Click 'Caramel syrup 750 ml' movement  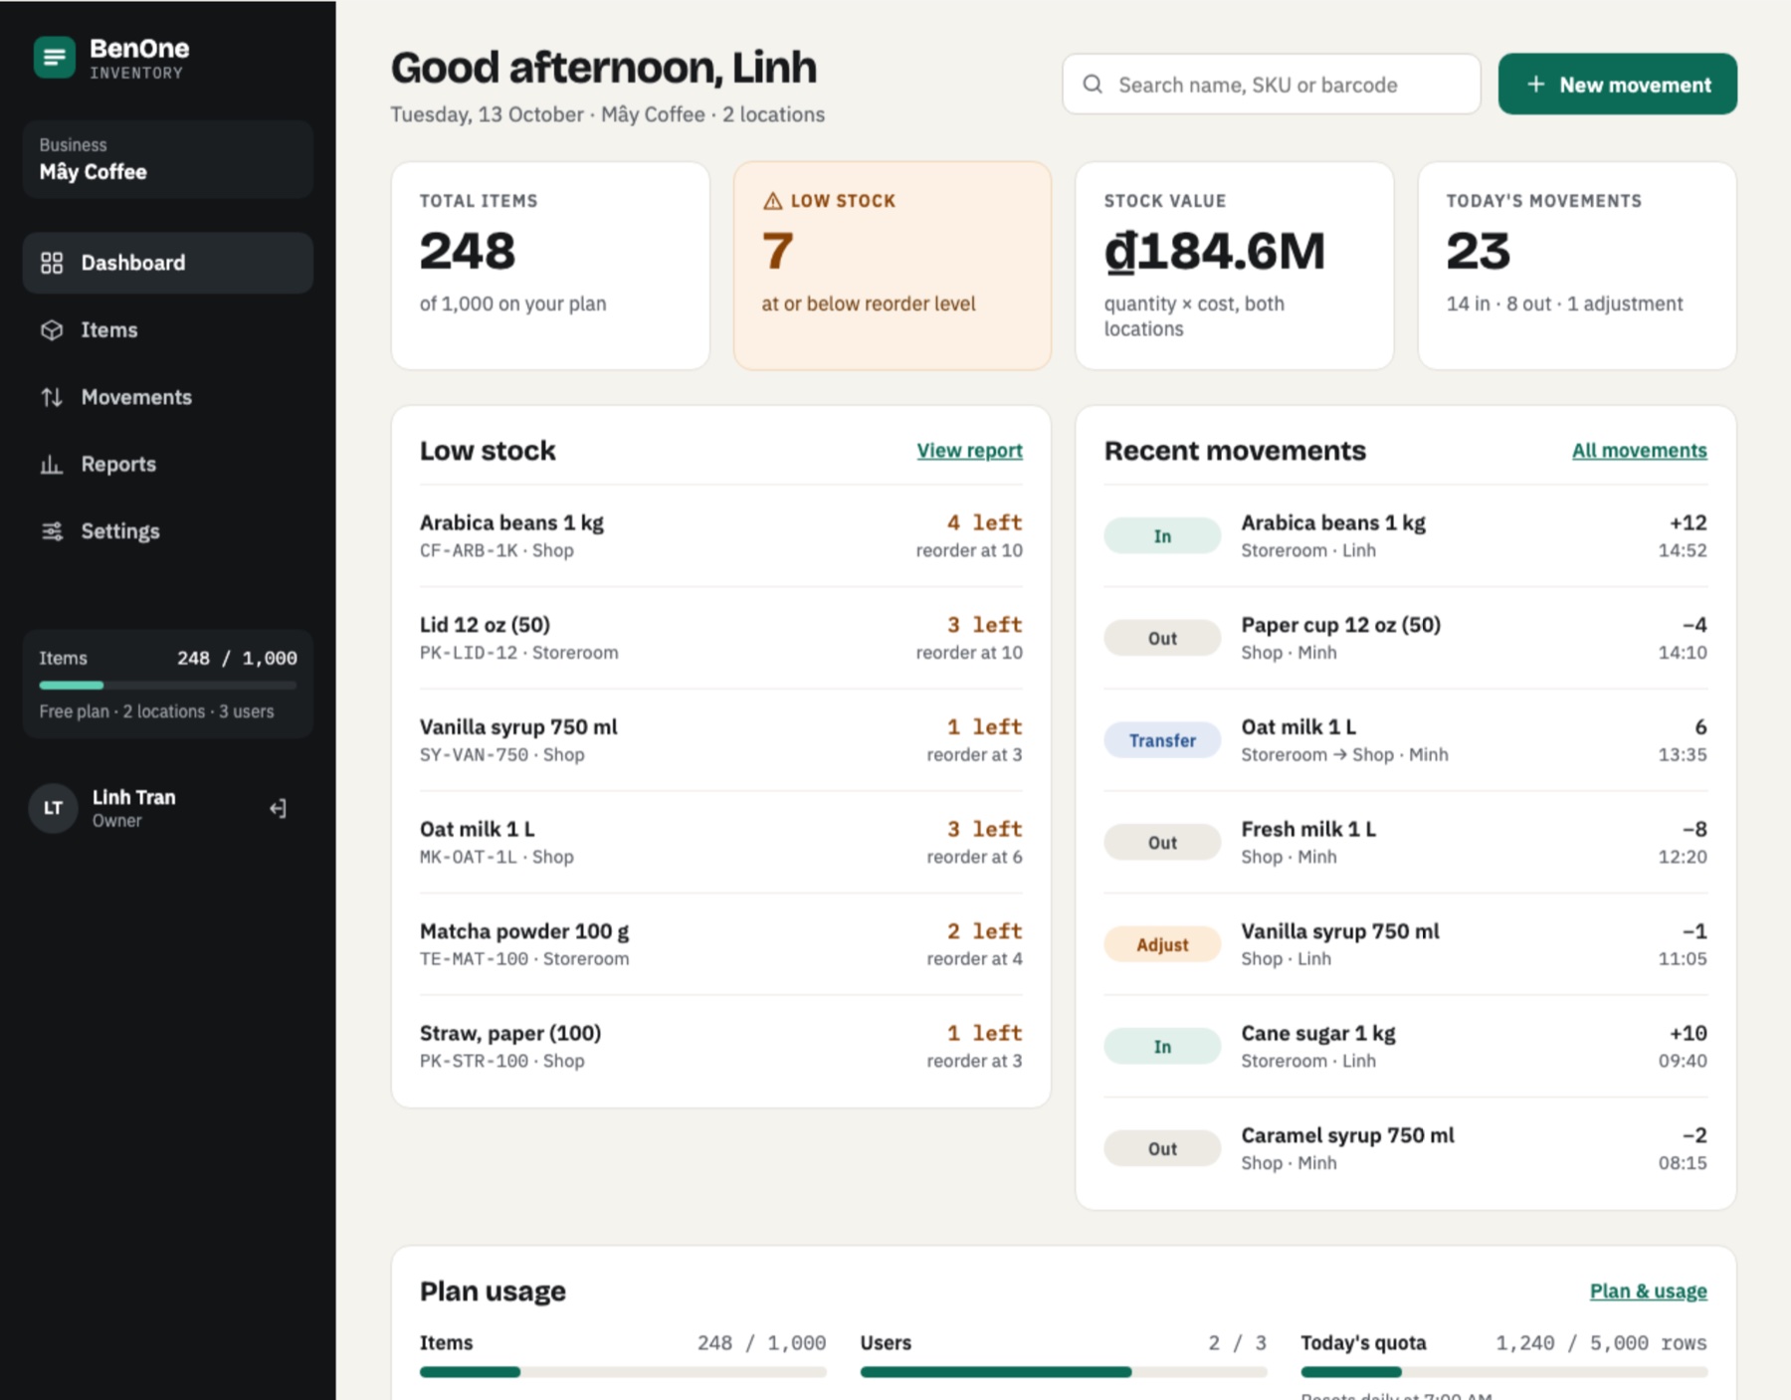(1406, 1148)
